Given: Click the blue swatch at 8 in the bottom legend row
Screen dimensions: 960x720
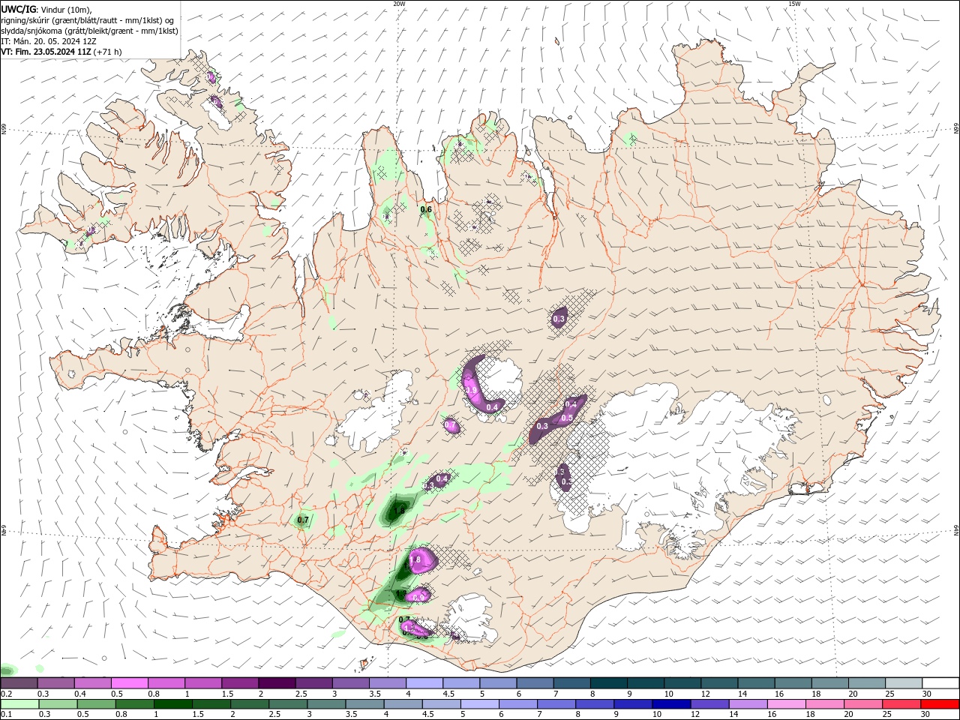Looking at the screenshot, I should 595,704.
